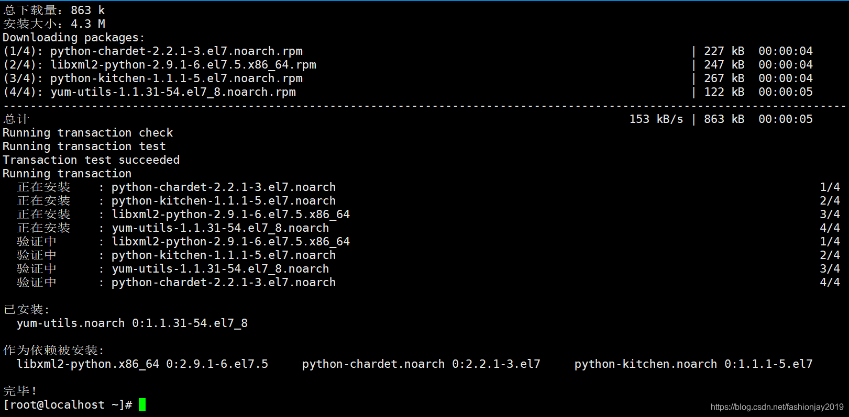The height and width of the screenshot is (417, 849).
Task: Click '正在安装' row for python-chardet-2.2.1-3.el7.noarch
Action: click(429, 187)
